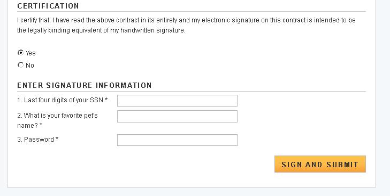Click the Enter Signature Information heading

click(x=85, y=85)
